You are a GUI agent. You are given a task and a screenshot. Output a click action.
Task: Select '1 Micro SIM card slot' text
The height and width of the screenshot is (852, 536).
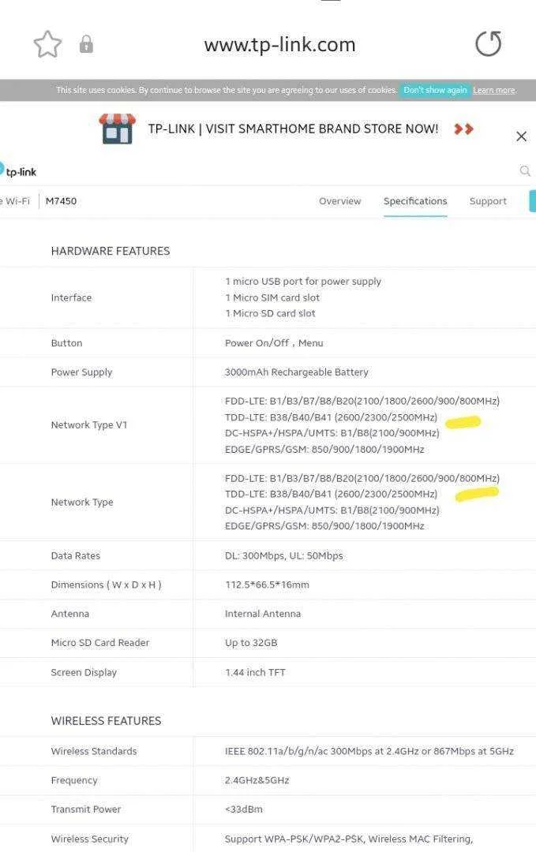[272, 297]
